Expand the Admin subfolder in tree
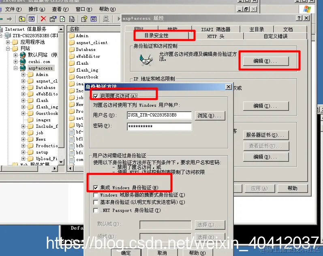This screenshot has width=323, height=256. pos(23,75)
